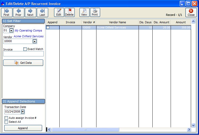
Task: Maximize the Recurrent Invoice window
Action: [x=188, y=4]
